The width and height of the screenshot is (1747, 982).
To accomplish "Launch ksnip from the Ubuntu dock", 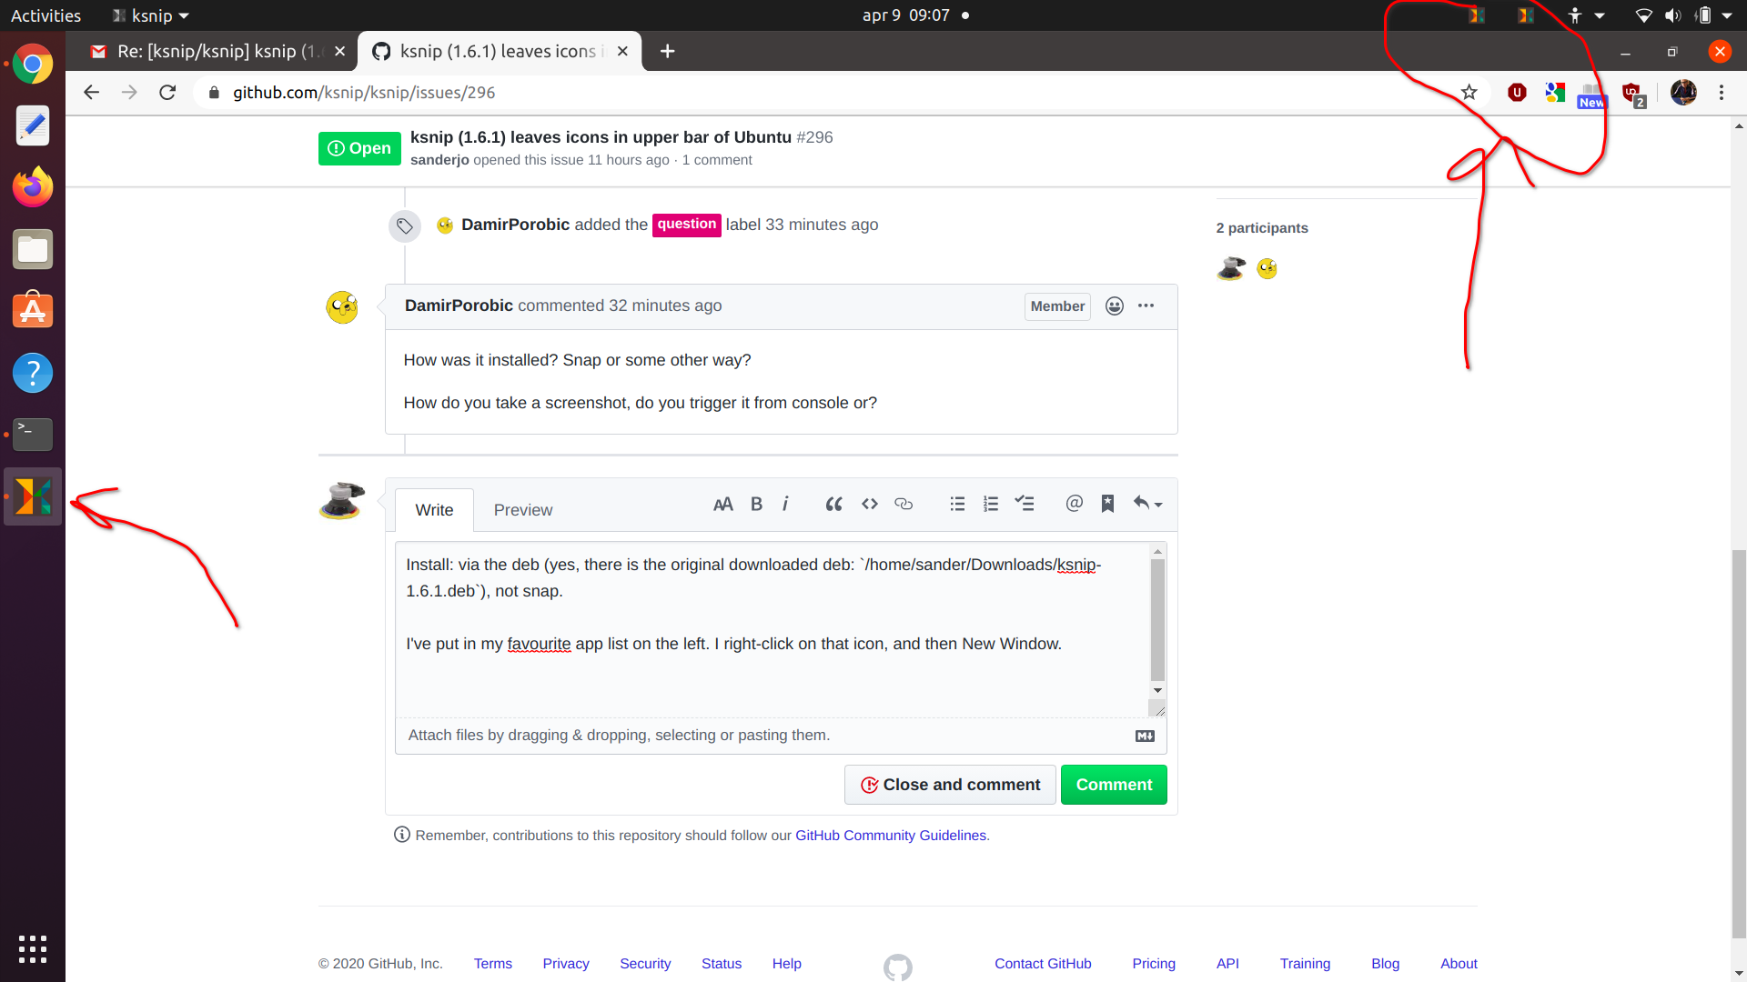I will (x=33, y=496).
